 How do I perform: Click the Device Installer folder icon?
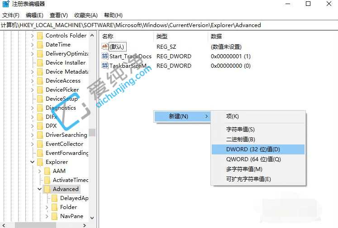click(x=40, y=63)
